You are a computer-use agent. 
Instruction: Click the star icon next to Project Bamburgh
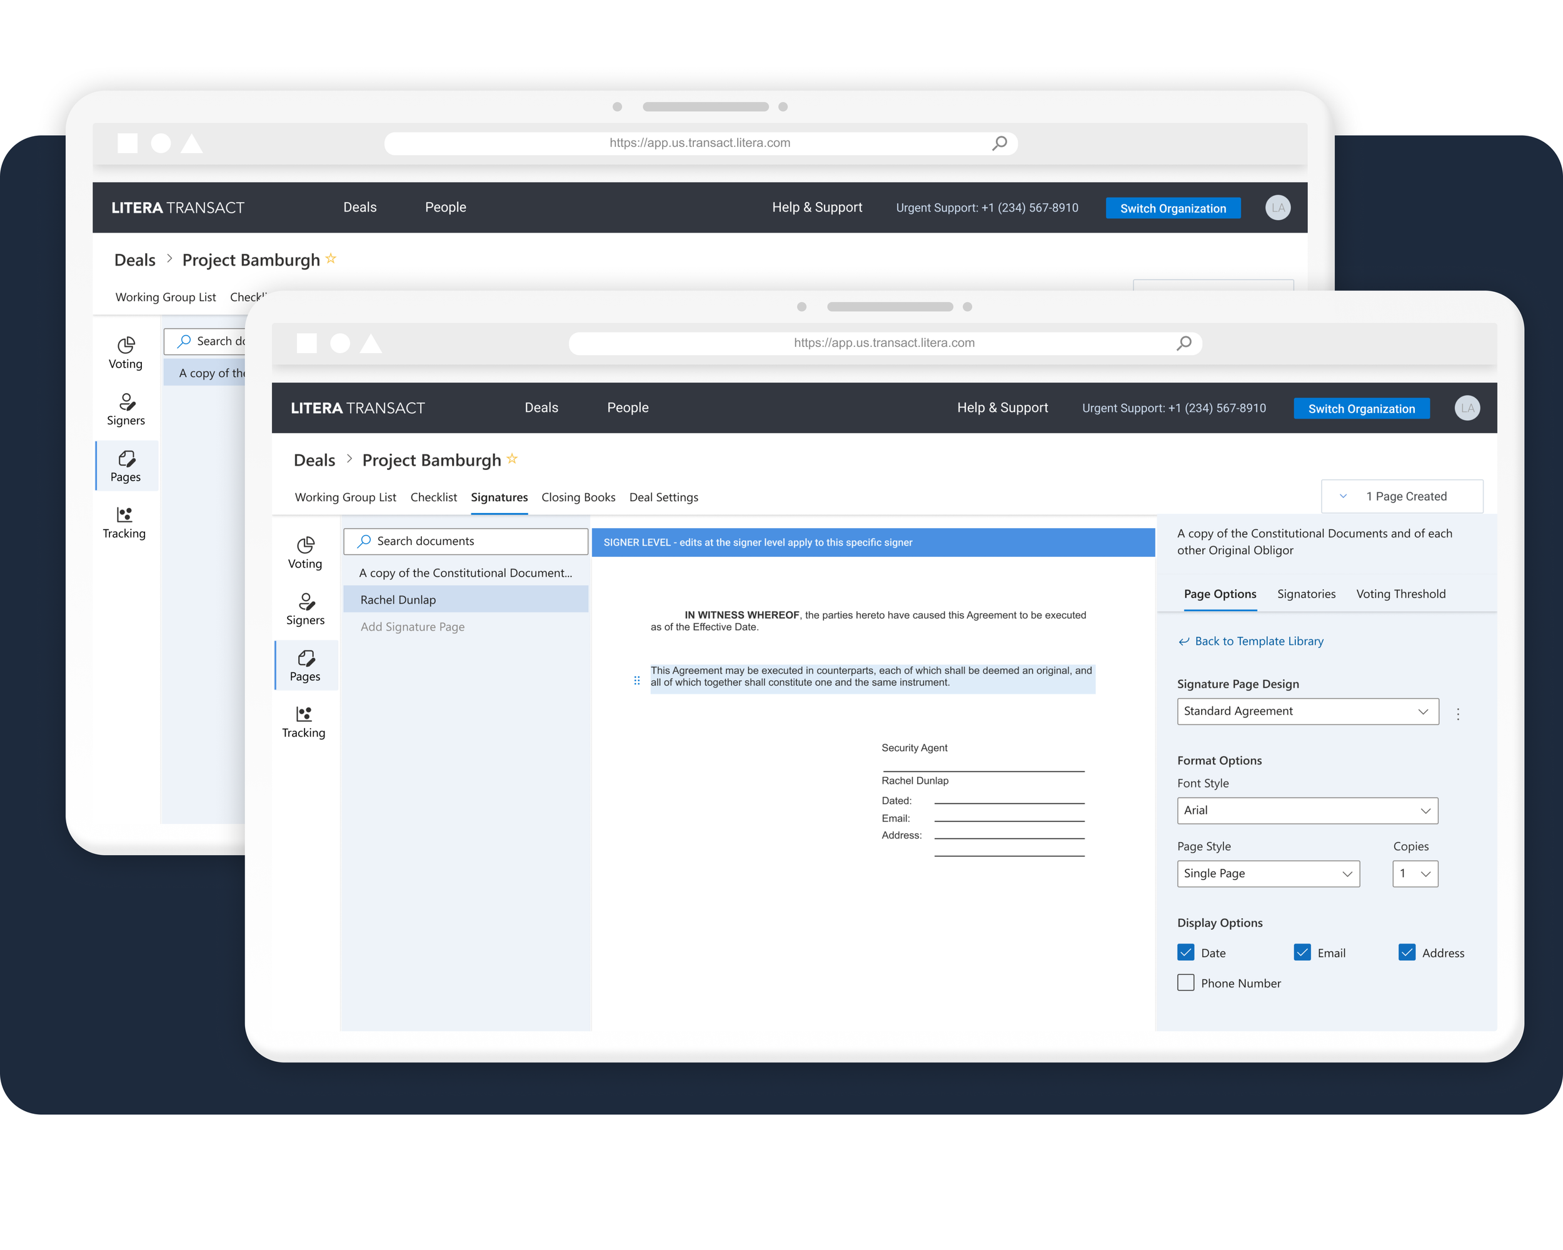pos(512,459)
